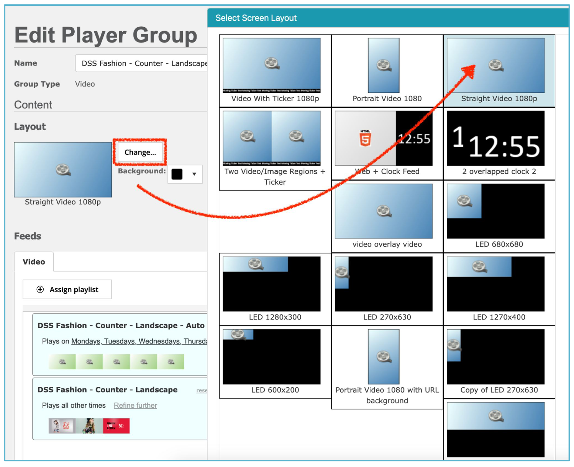
Task: Select the 2 overlapped clock 2 layout
Action: click(499, 143)
